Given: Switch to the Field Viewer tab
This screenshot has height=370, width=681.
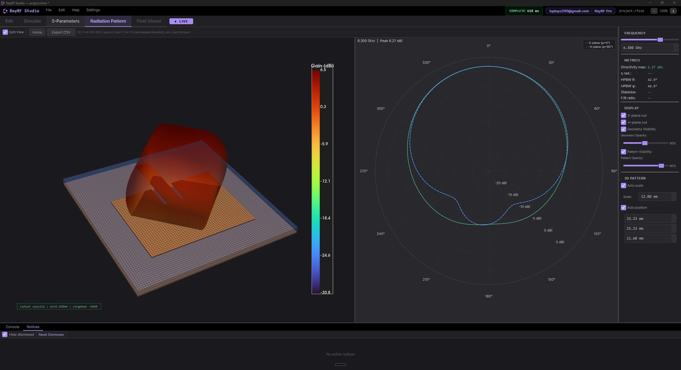Looking at the screenshot, I should click(x=149, y=21).
